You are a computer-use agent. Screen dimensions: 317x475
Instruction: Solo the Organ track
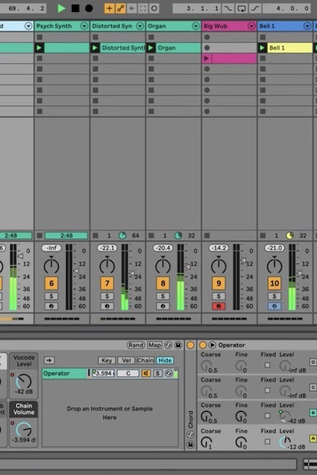(163, 296)
